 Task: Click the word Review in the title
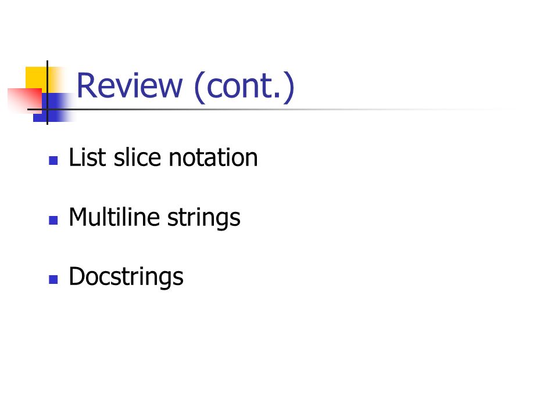point(130,85)
